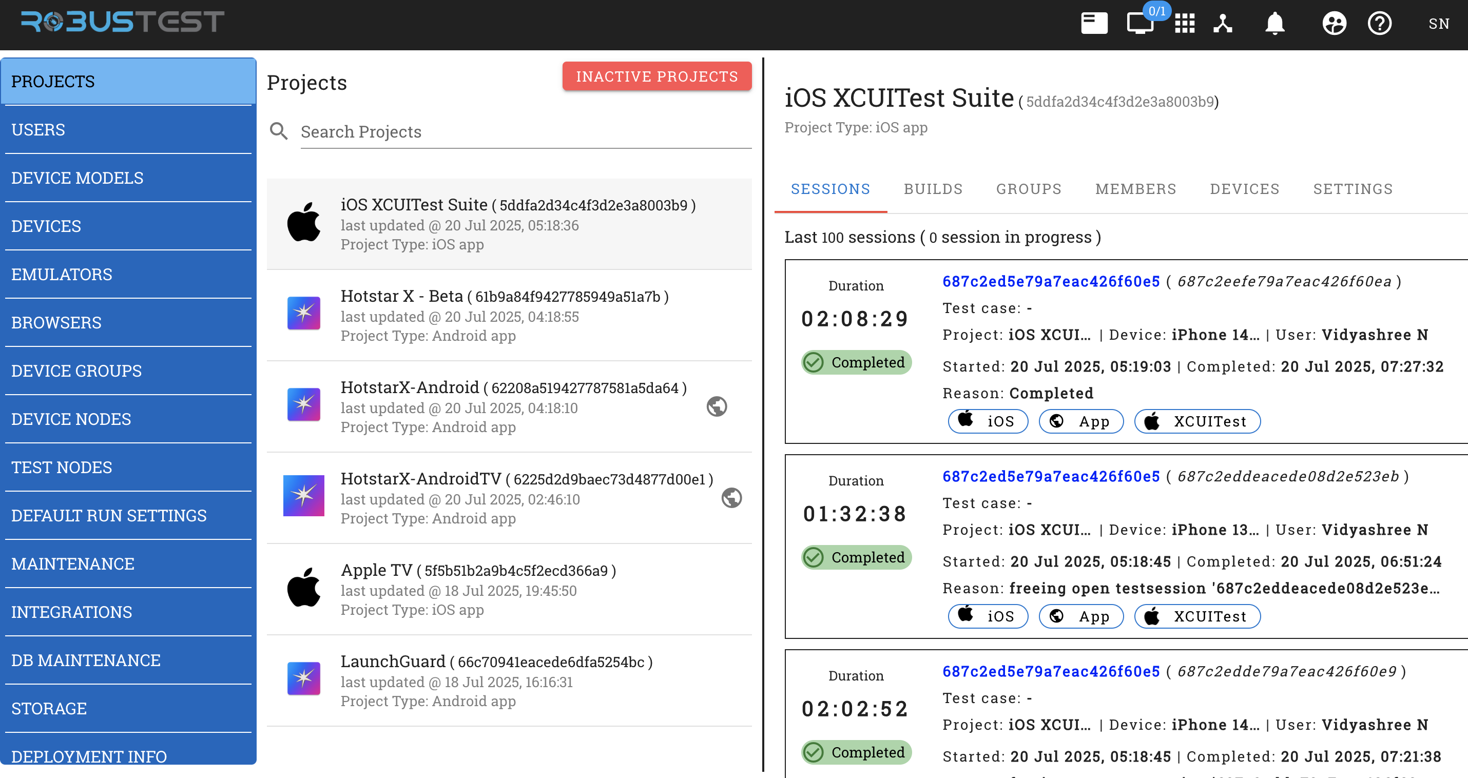Click the network hub icon in header
The height and width of the screenshot is (778, 1468).
1223,24
